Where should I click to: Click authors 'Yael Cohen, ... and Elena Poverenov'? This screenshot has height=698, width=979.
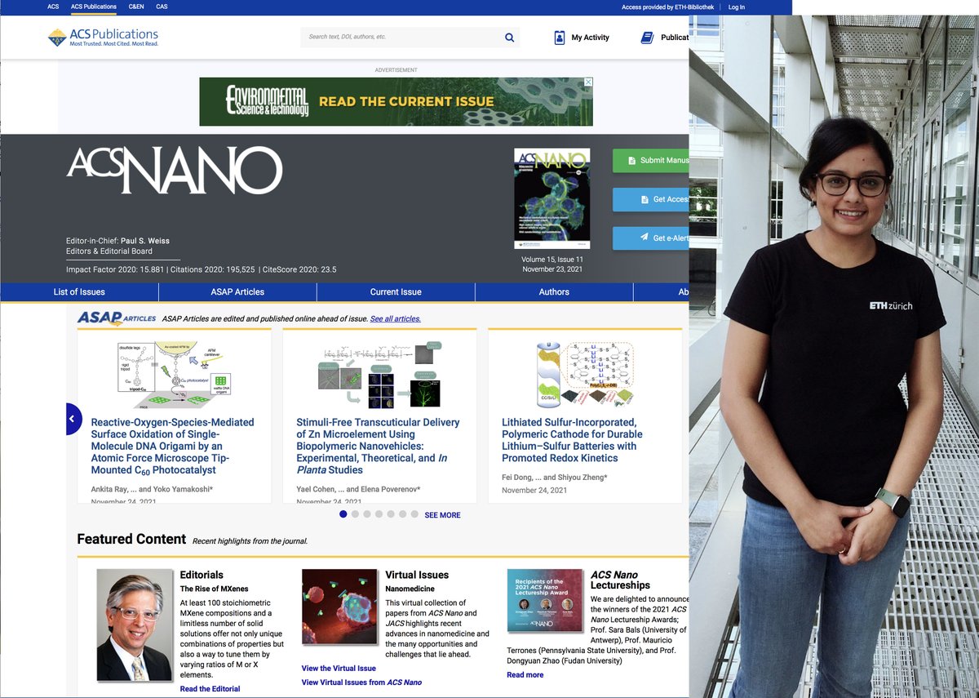pos(360,488)
